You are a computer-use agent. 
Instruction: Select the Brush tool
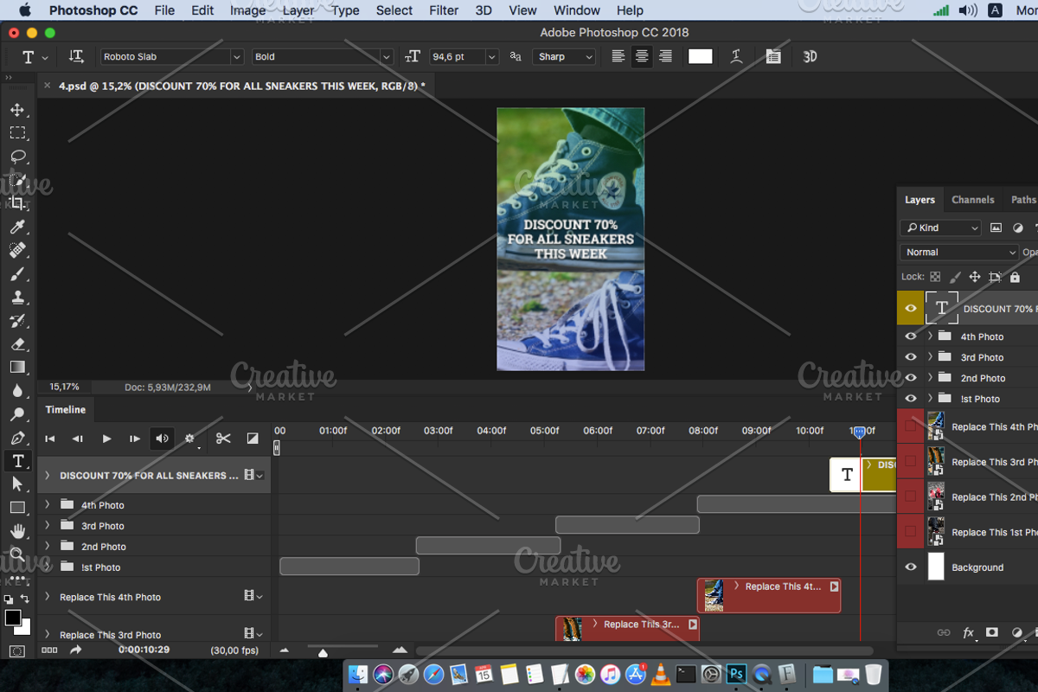(17, 274)
